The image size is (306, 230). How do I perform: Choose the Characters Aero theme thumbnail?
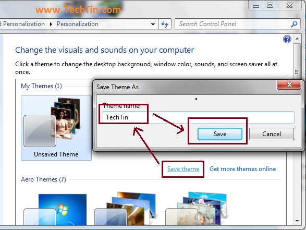click(196, 209)
